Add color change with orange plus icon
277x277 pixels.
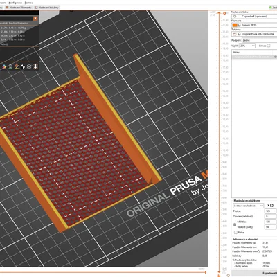click(224, 13)
